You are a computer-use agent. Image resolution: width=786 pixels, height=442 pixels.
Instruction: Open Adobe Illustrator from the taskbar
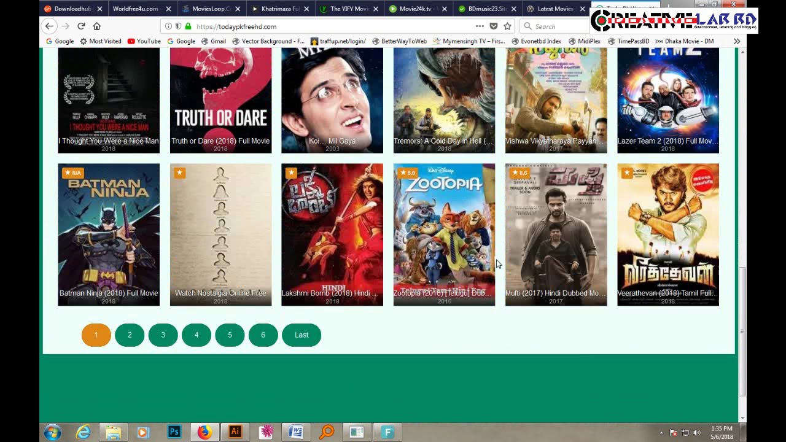(x=235, y=432)
